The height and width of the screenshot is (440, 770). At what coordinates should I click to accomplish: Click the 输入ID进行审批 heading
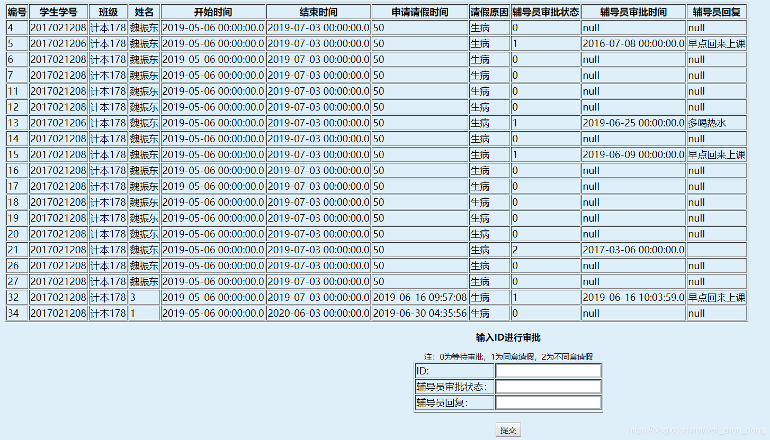pos(508,337)
